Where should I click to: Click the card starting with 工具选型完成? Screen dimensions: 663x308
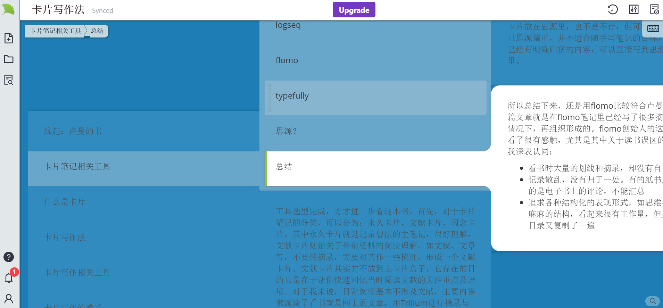point(375,249)
